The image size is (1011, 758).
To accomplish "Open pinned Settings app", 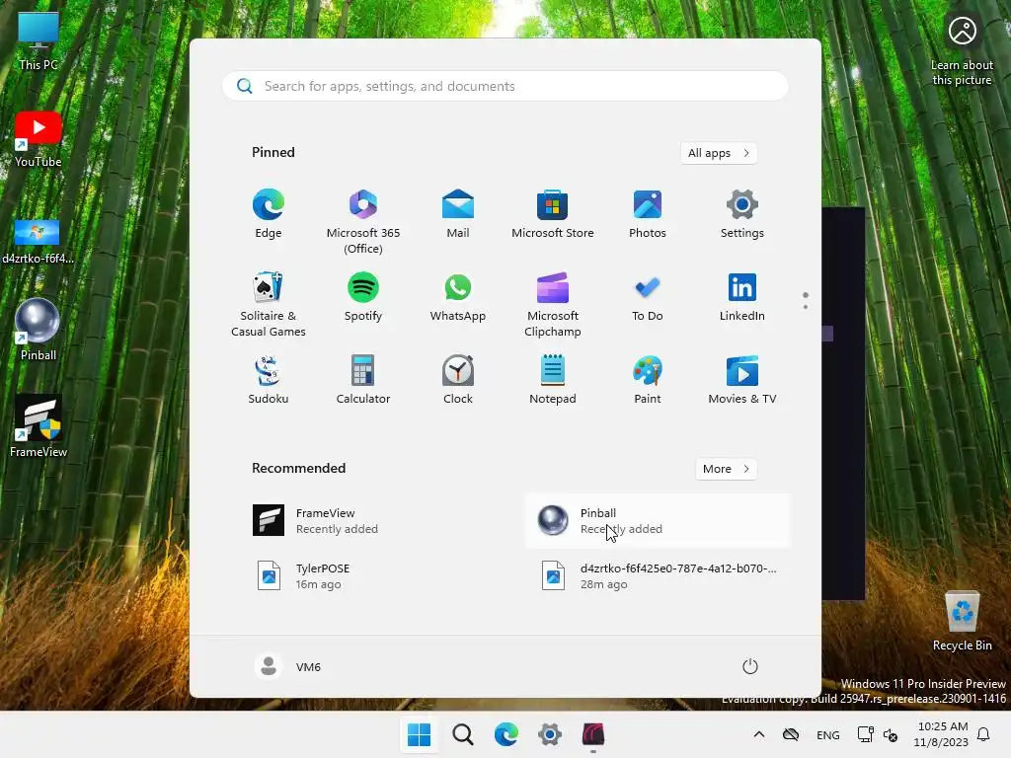I will 742,214.
